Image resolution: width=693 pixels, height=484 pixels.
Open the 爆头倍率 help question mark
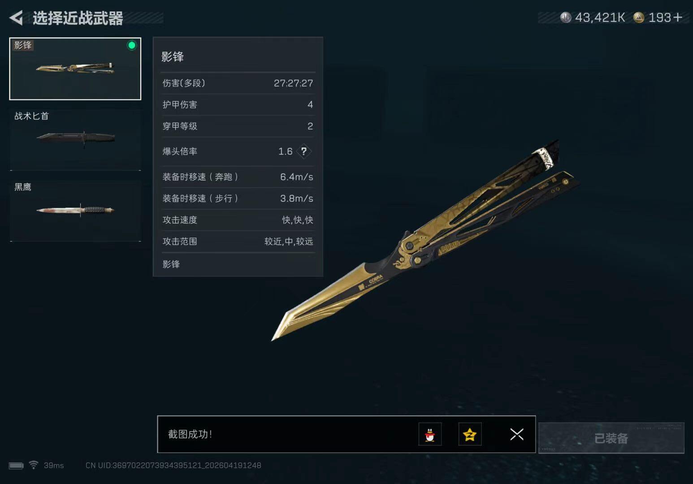pos(303,151)
